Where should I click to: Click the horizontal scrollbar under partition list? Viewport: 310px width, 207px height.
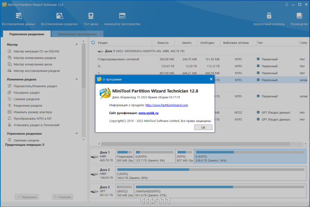point(195,144)
